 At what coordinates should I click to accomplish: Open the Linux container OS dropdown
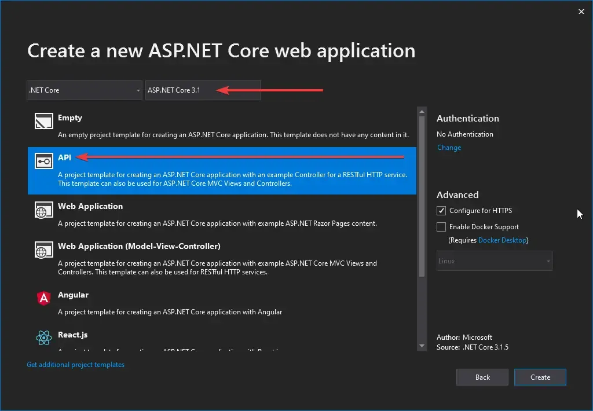tap(494, 260)
